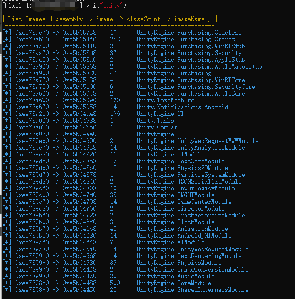Click image name UnityEngine.UnityWebRequestWWWModule
Screen dimensions: 295x299
pyautogui.click(x=197, y=141)
